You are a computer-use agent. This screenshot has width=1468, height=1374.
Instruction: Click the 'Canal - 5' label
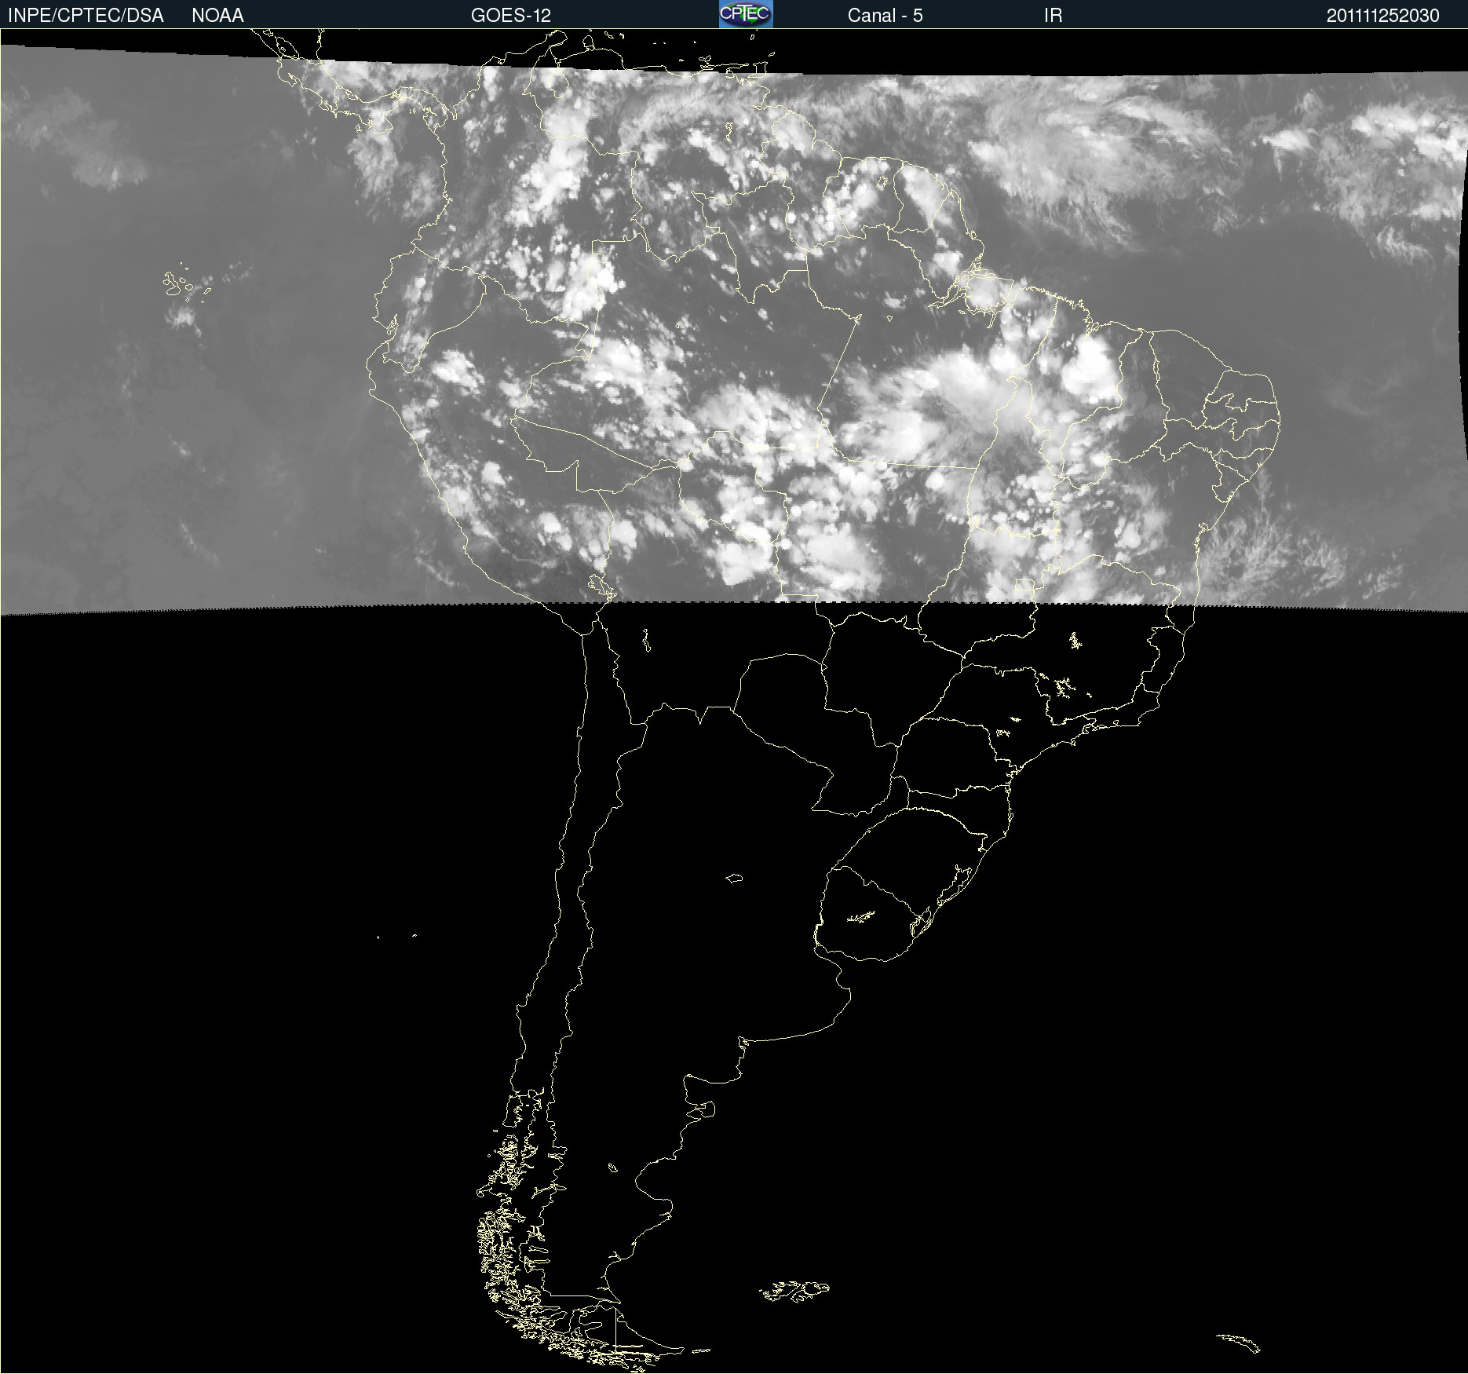click(885, 16)
